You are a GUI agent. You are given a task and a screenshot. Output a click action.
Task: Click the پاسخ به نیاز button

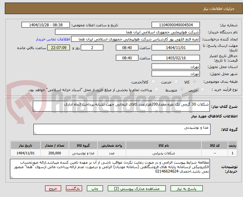(x=187, y=189)
